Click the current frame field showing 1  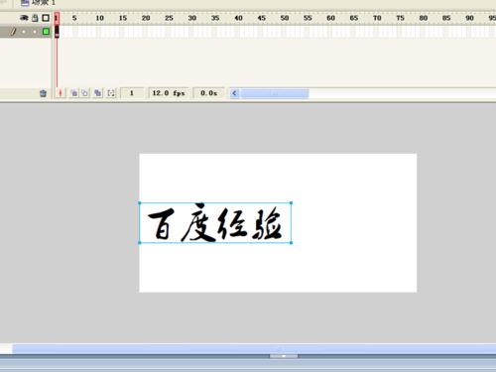[132, 93]
